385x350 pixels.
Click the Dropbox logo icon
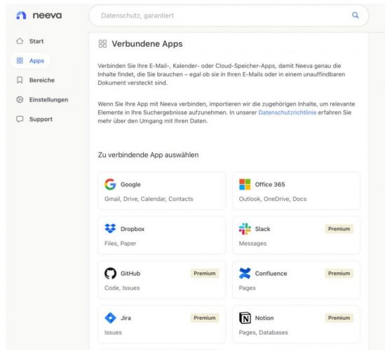coord(110,229)
